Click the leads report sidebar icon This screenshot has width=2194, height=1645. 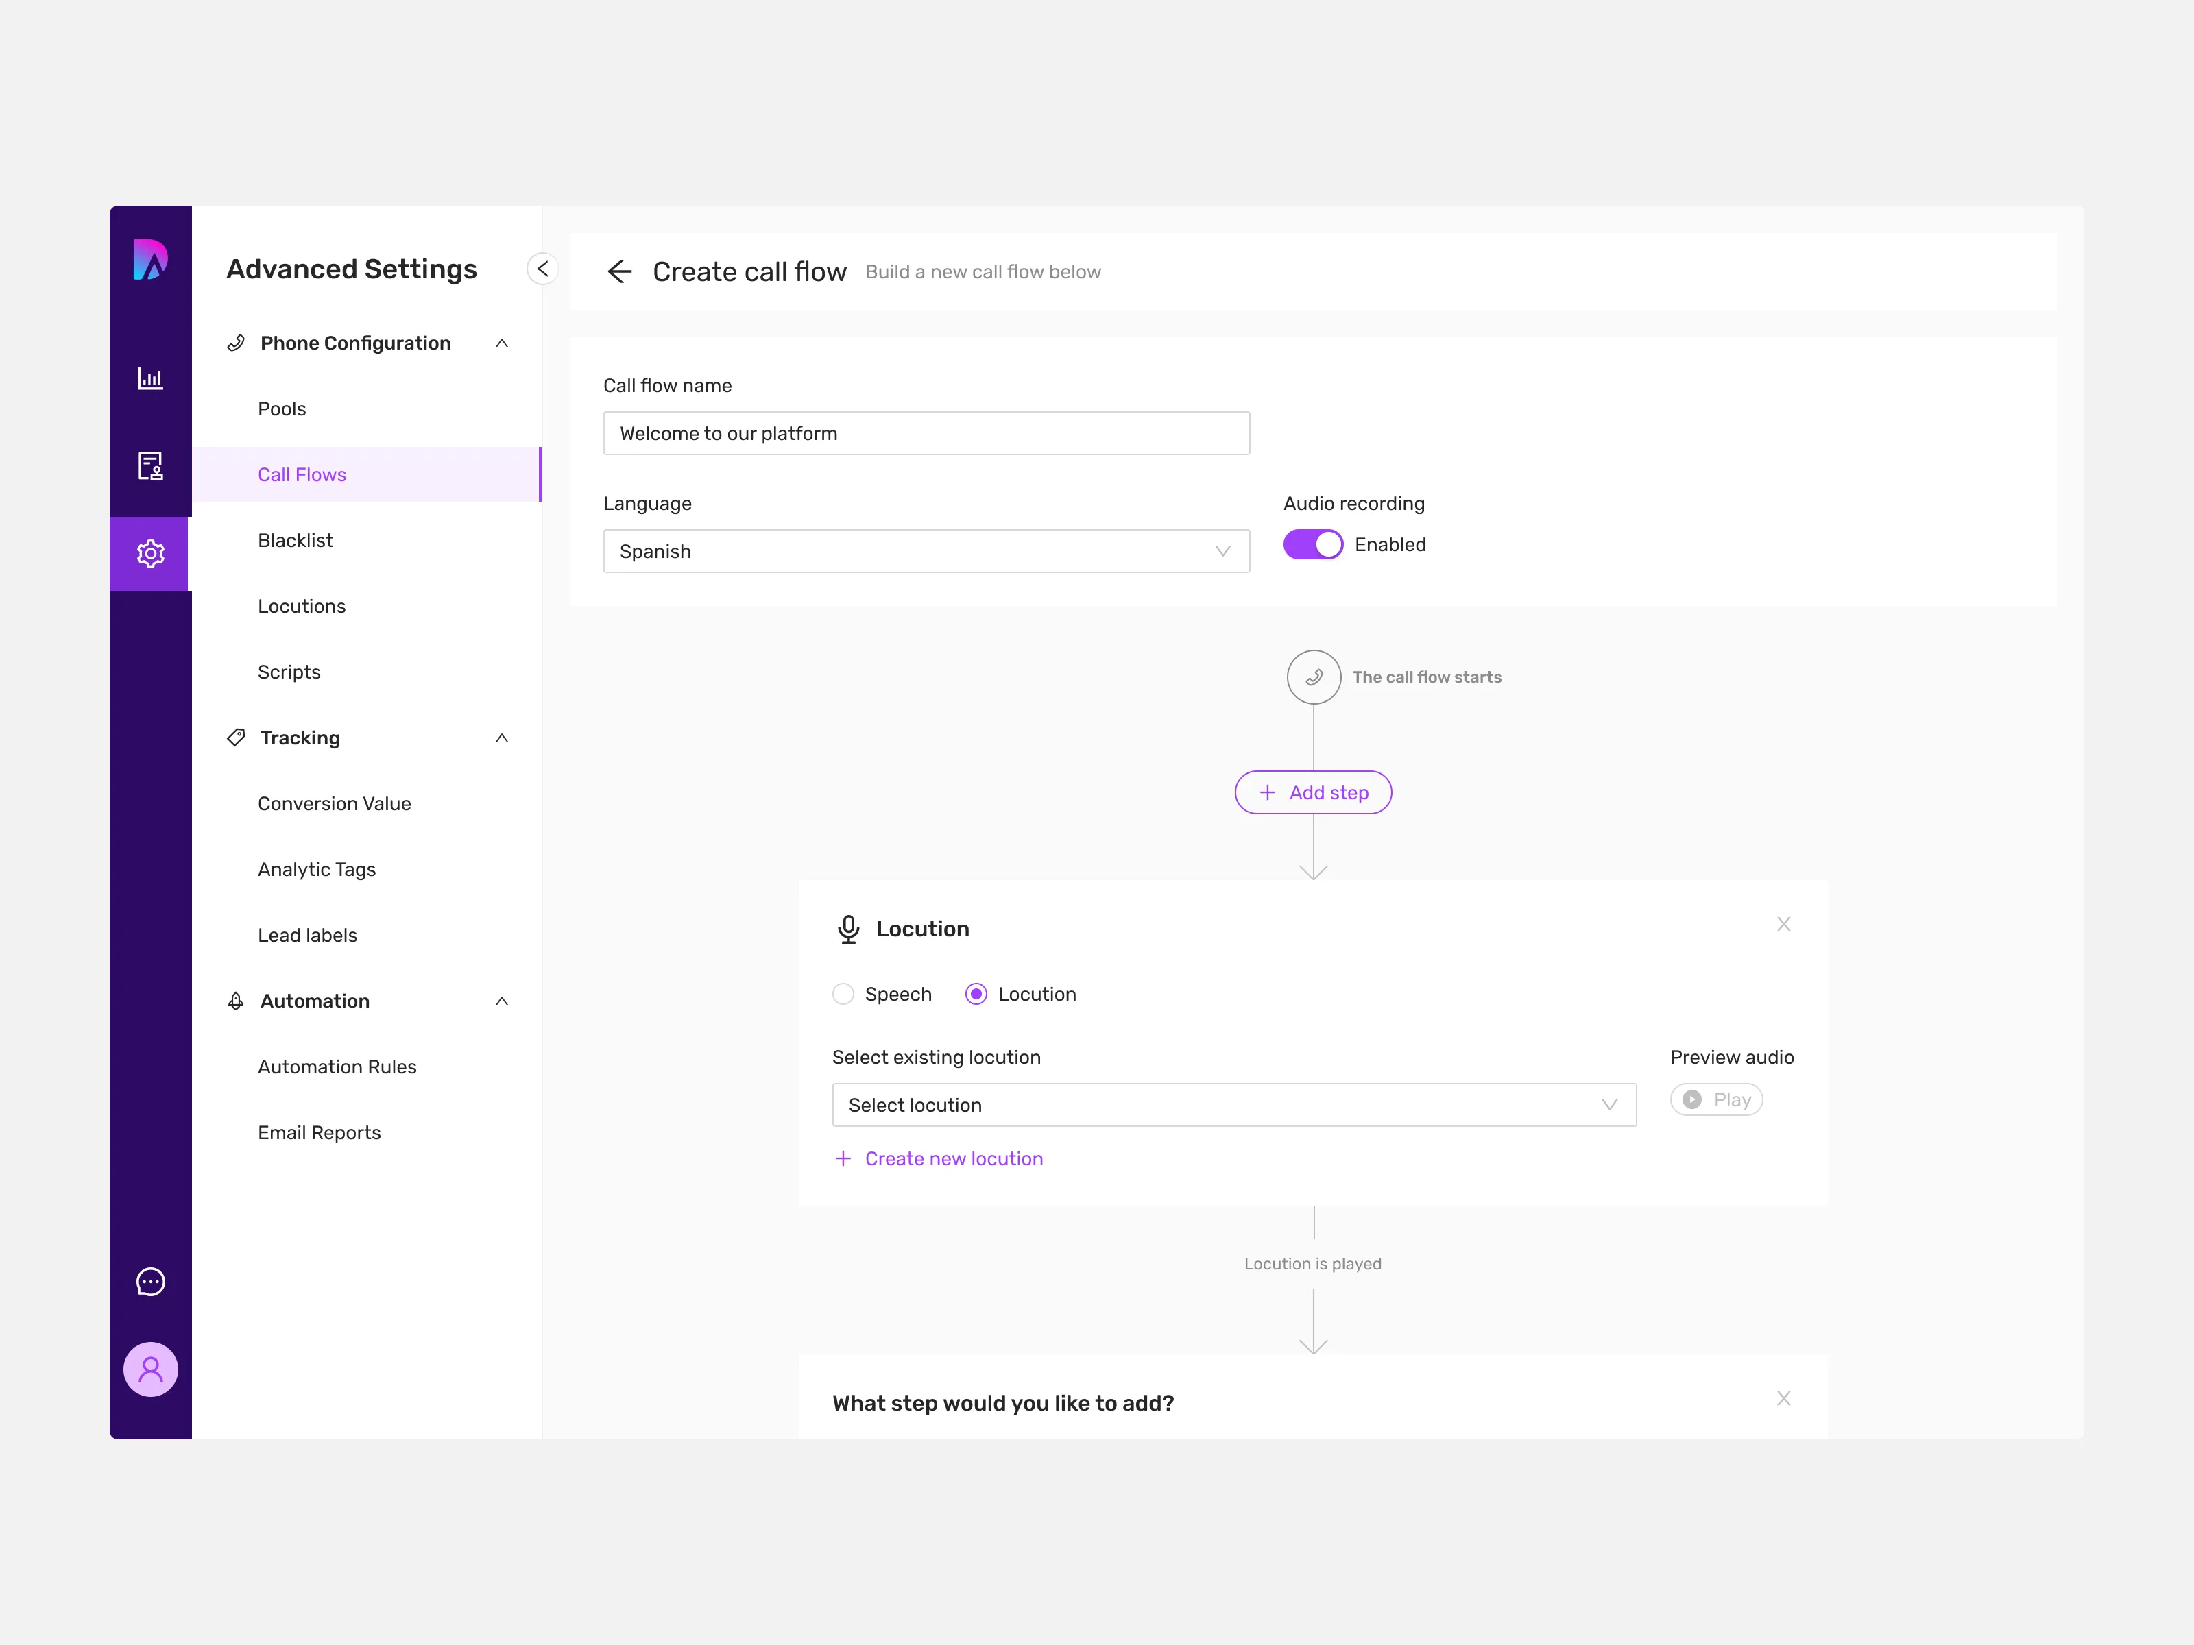pos(149,466)
